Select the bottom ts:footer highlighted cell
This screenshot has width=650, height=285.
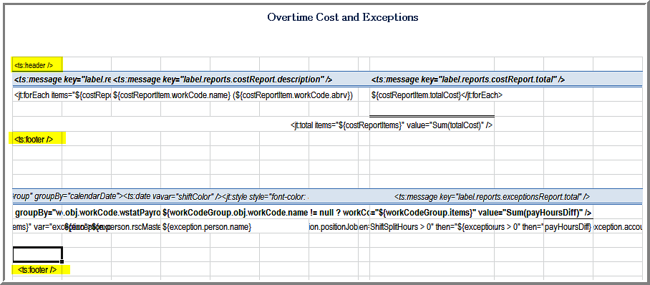pos(41,270)
